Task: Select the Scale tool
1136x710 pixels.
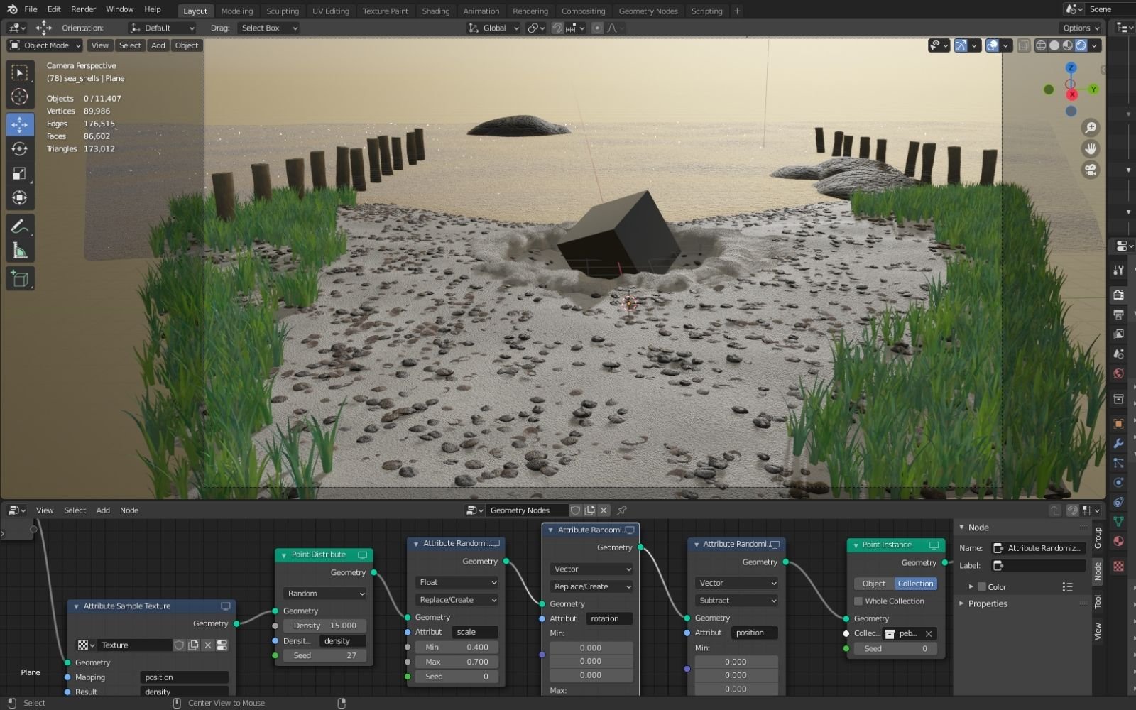Action: pos(20,173)
